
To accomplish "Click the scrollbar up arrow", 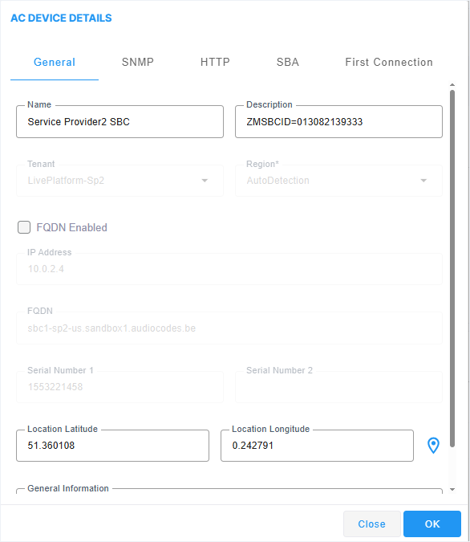I will tap(452, 84).
